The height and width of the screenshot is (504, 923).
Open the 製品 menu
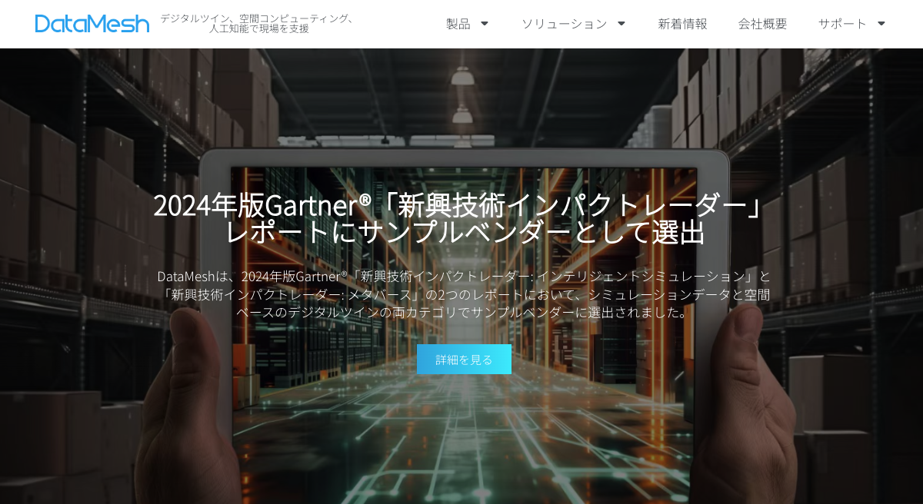[x=458, y=24]
